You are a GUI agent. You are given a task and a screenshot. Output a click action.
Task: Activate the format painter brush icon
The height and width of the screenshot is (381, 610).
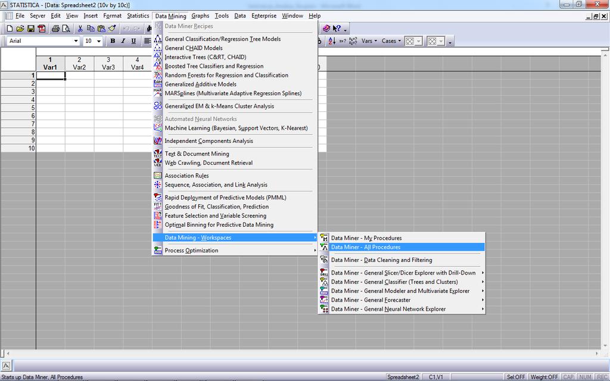[112, 29]
